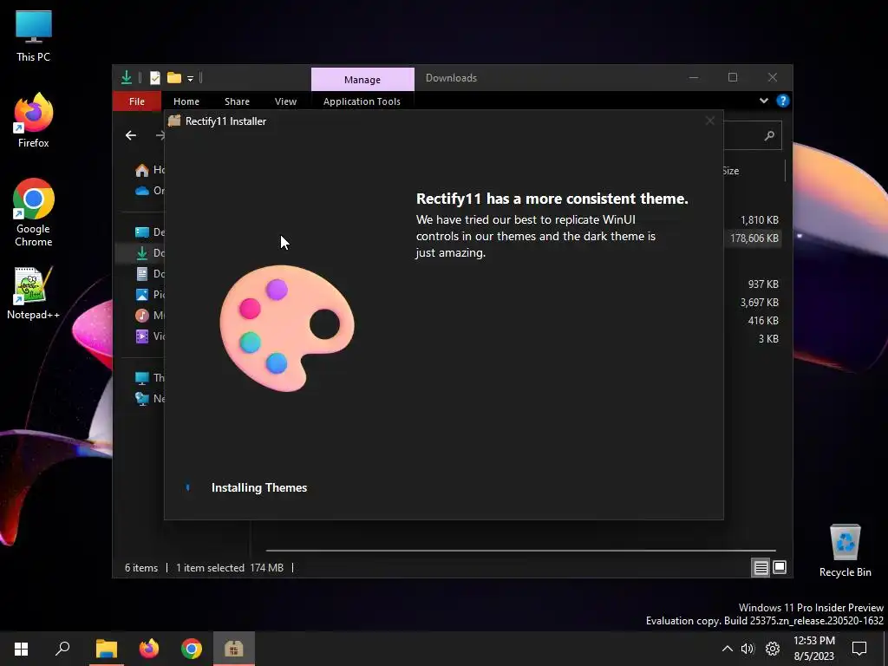The height and width of the screenshot is (666, 888).
Task: Select the file sized 3,697 KB
Action: (x=759, y=302)
